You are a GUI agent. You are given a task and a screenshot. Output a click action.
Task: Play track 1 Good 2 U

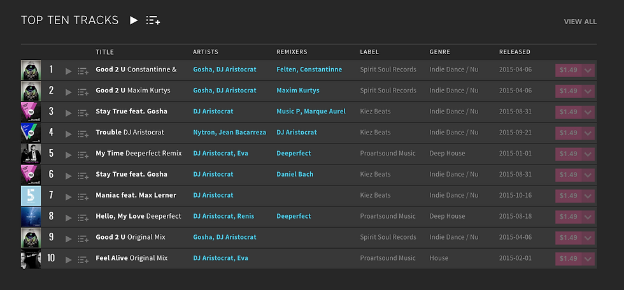(x=69, y=71)
